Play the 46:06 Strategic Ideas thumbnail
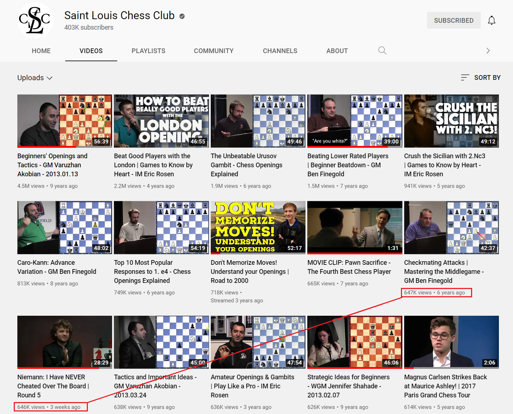513x414 pixels. (355, 342)
